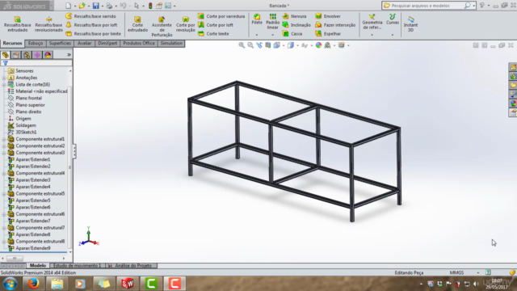Image resolution: width=517 pixels, height=291 pixels.
Task: Choose Ressalto/Base por loft
Action: pos(91,25)
